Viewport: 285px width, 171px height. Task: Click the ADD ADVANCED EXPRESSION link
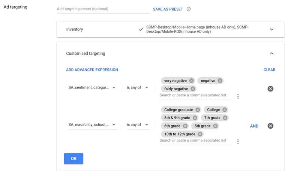pos(92,70)
